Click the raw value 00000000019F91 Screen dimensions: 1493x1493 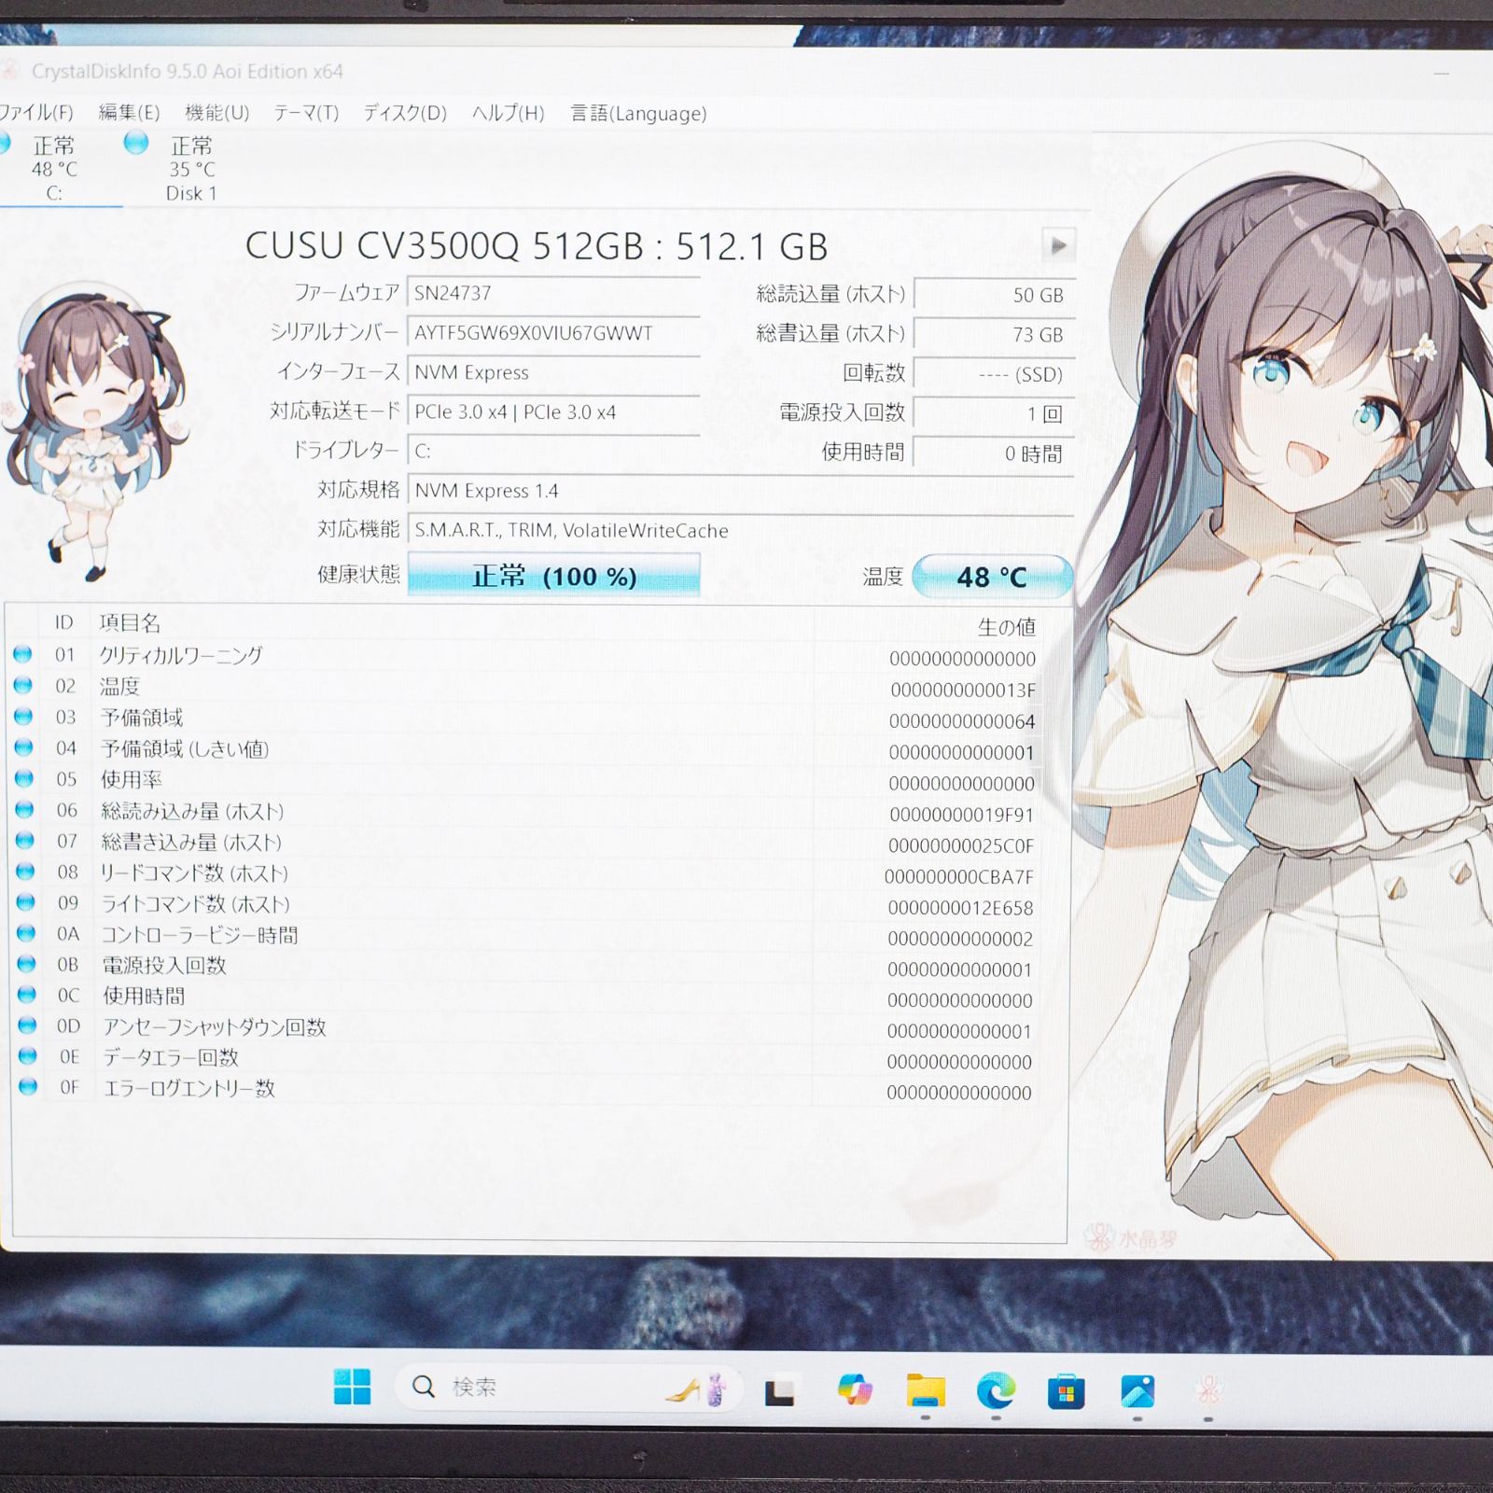[961, 815]
